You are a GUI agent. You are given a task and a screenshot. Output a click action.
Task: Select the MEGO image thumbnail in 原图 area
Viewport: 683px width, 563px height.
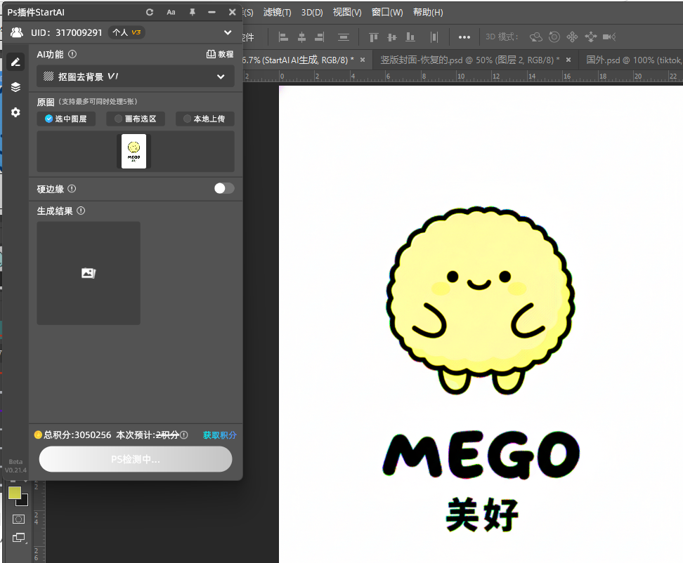point(134,151)
